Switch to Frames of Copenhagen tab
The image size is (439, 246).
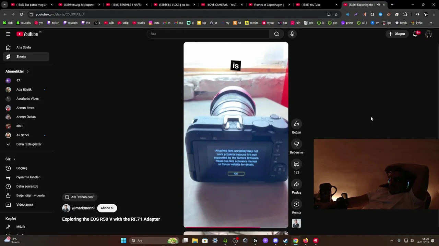pos(269,5)
